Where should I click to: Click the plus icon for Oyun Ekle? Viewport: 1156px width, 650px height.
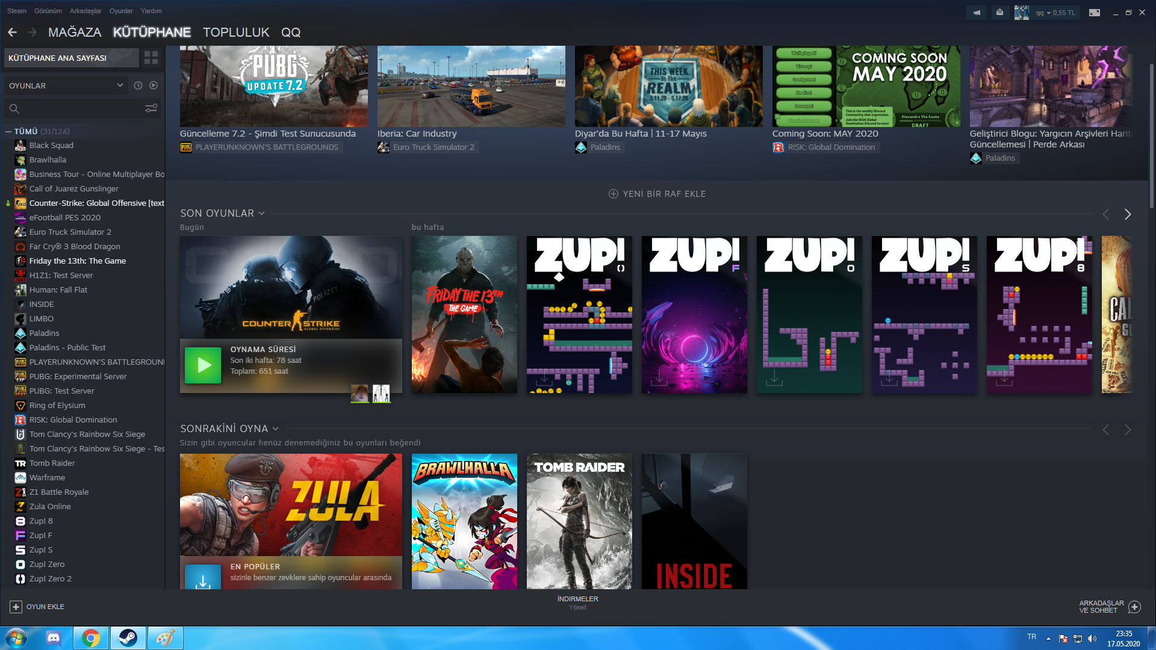coord(16,607)
